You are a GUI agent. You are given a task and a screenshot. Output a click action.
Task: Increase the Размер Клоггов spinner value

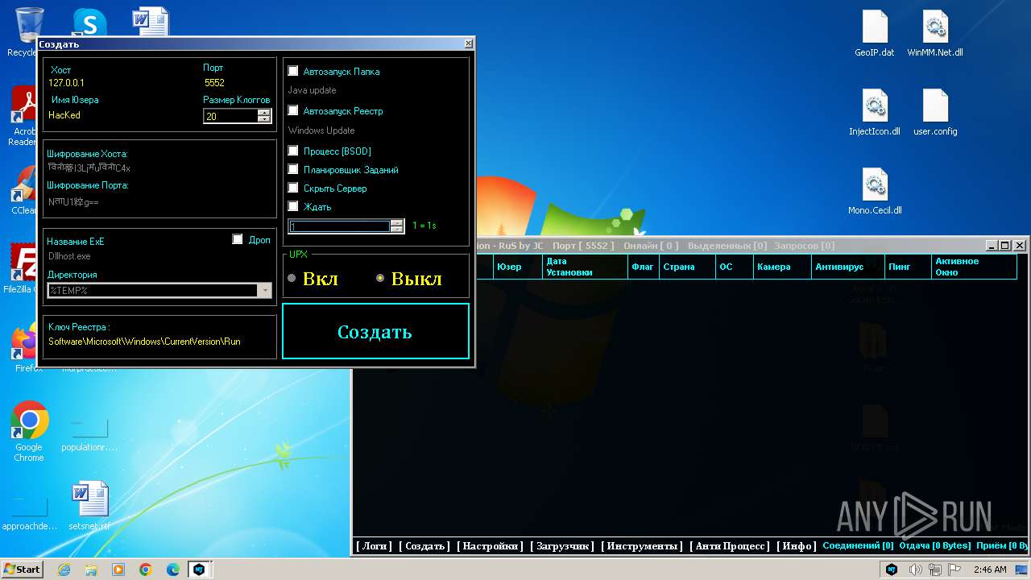pos(263,113)
